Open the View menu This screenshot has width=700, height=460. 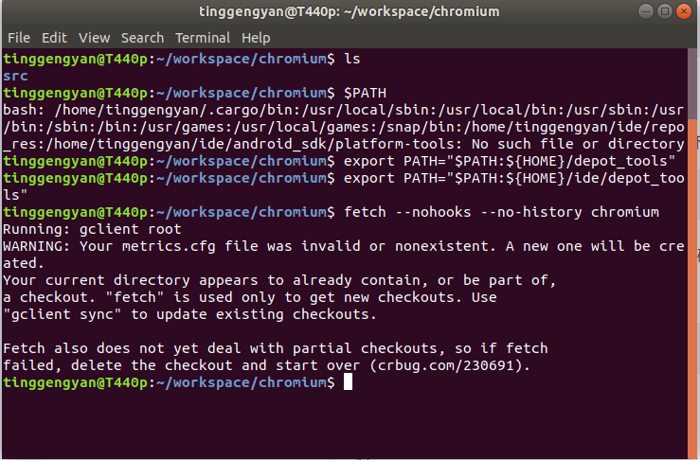tap(94, 38)
